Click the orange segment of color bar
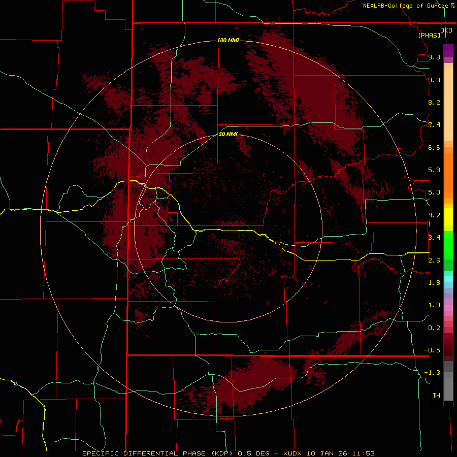The height and width of the screenshot is (457, 457). point(448,176)
